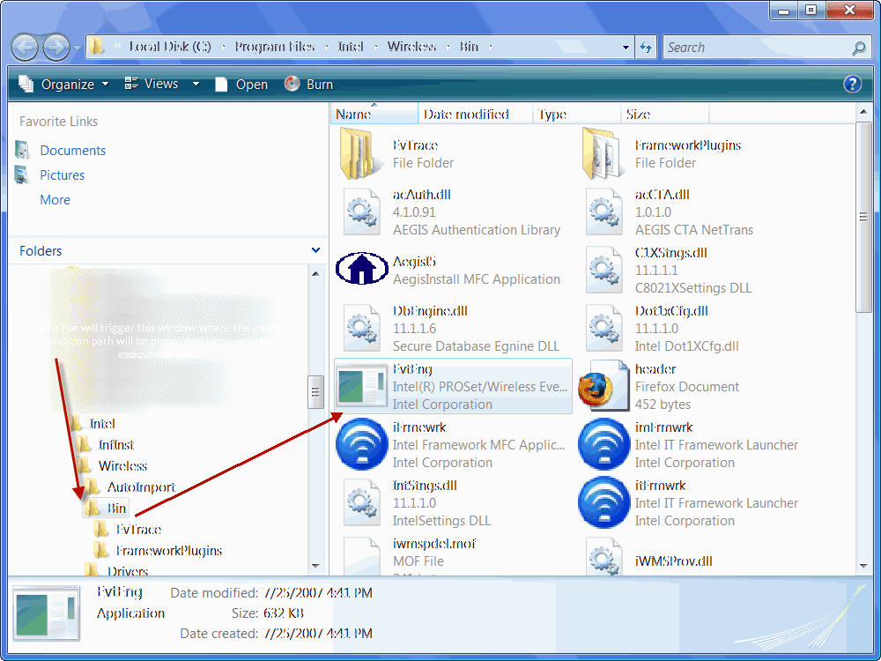Click the EvtEng preview thumbnail in details pane
The height and width of the screenshot is (661, 881).
point(47,613)
